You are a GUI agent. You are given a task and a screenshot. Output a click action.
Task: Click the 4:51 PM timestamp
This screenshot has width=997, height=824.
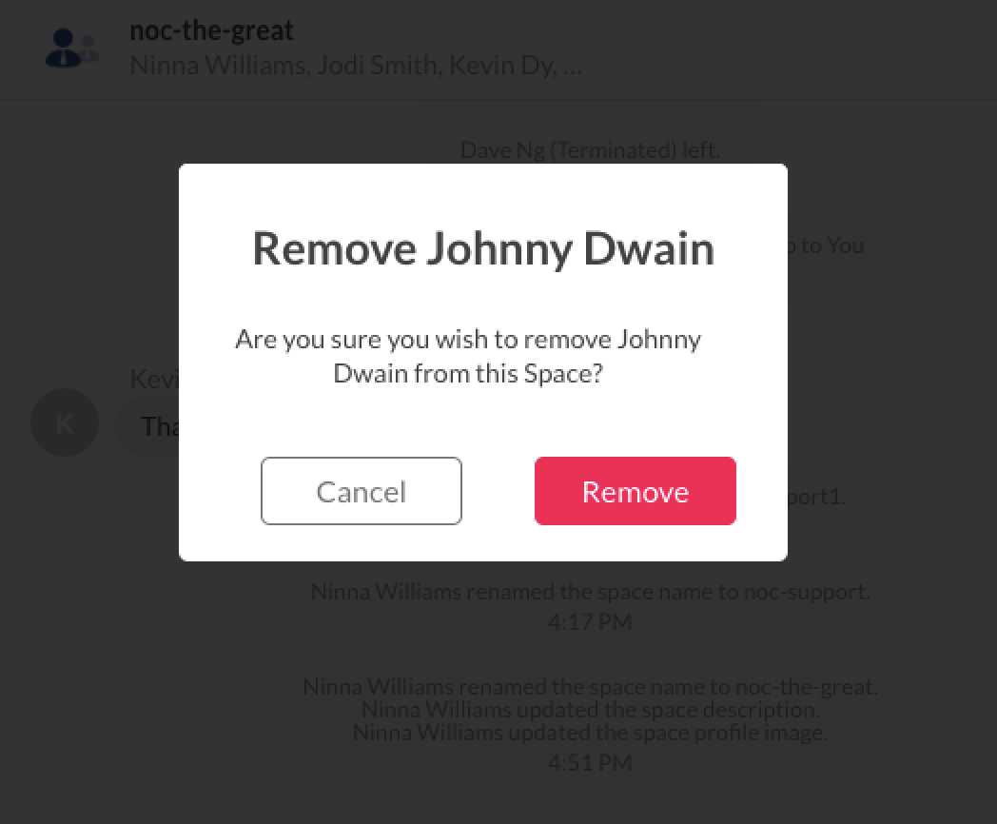click(x=590, y=762)
